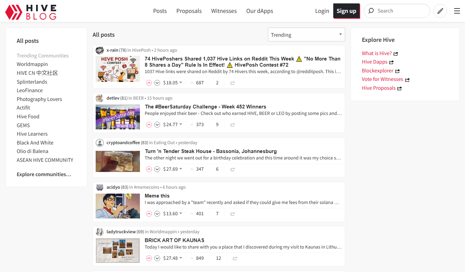This screenshot has height=272, width=465.
Task: Click the search magnifier icon
Action: 371,11
